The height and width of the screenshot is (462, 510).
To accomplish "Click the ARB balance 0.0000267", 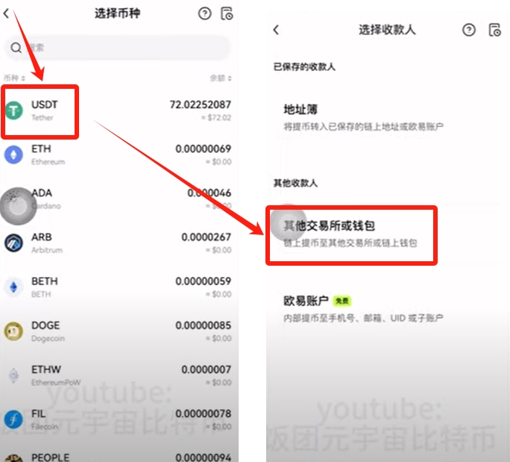I will (206, 237).
